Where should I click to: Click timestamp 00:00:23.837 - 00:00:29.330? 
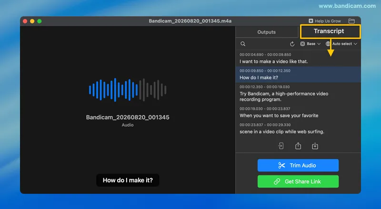click(x=265, y=125)
